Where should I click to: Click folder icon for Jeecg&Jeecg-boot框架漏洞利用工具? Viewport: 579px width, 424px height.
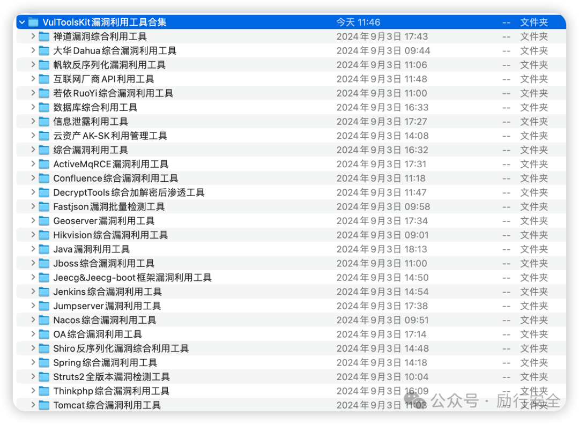[44, 277]
